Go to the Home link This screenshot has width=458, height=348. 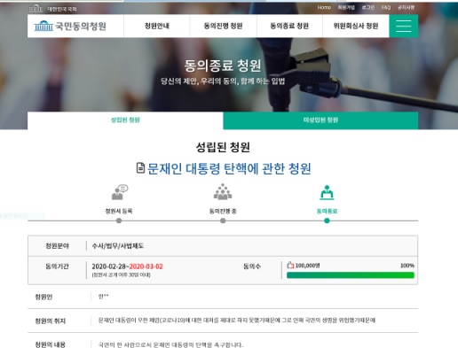tap(324, 7)
